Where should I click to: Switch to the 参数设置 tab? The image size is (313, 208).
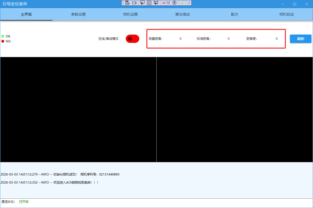click(x=78, y=14)
